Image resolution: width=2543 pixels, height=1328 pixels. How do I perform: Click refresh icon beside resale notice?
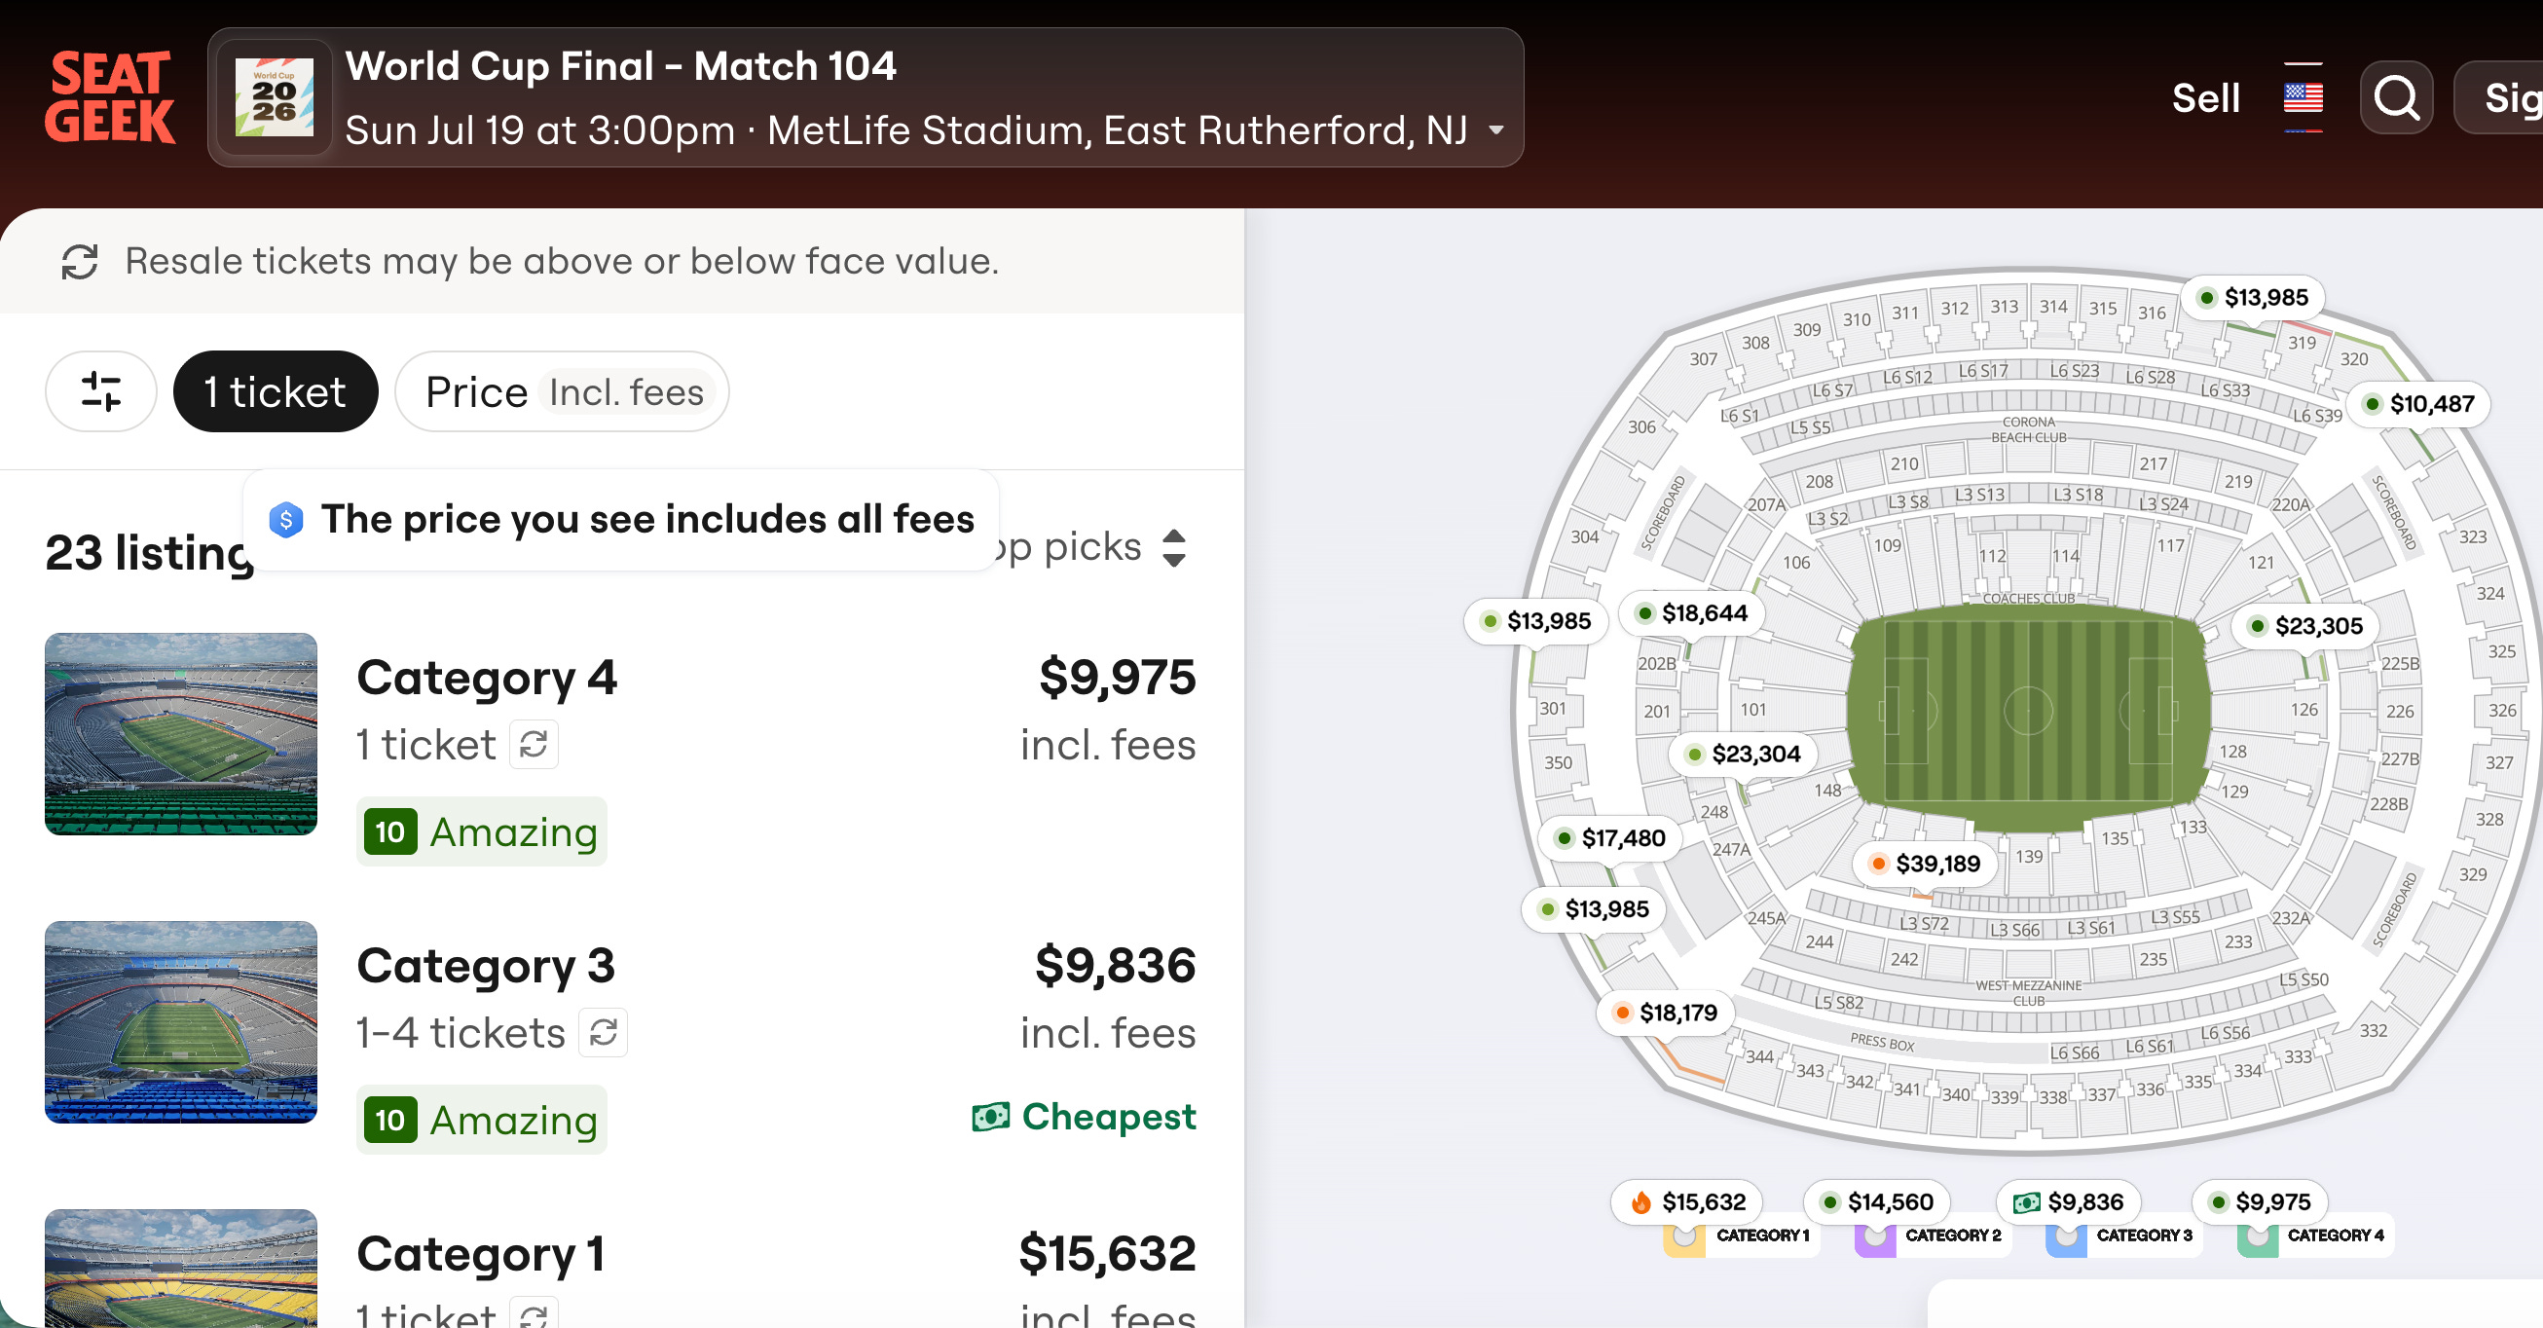(x=80, y=262)
